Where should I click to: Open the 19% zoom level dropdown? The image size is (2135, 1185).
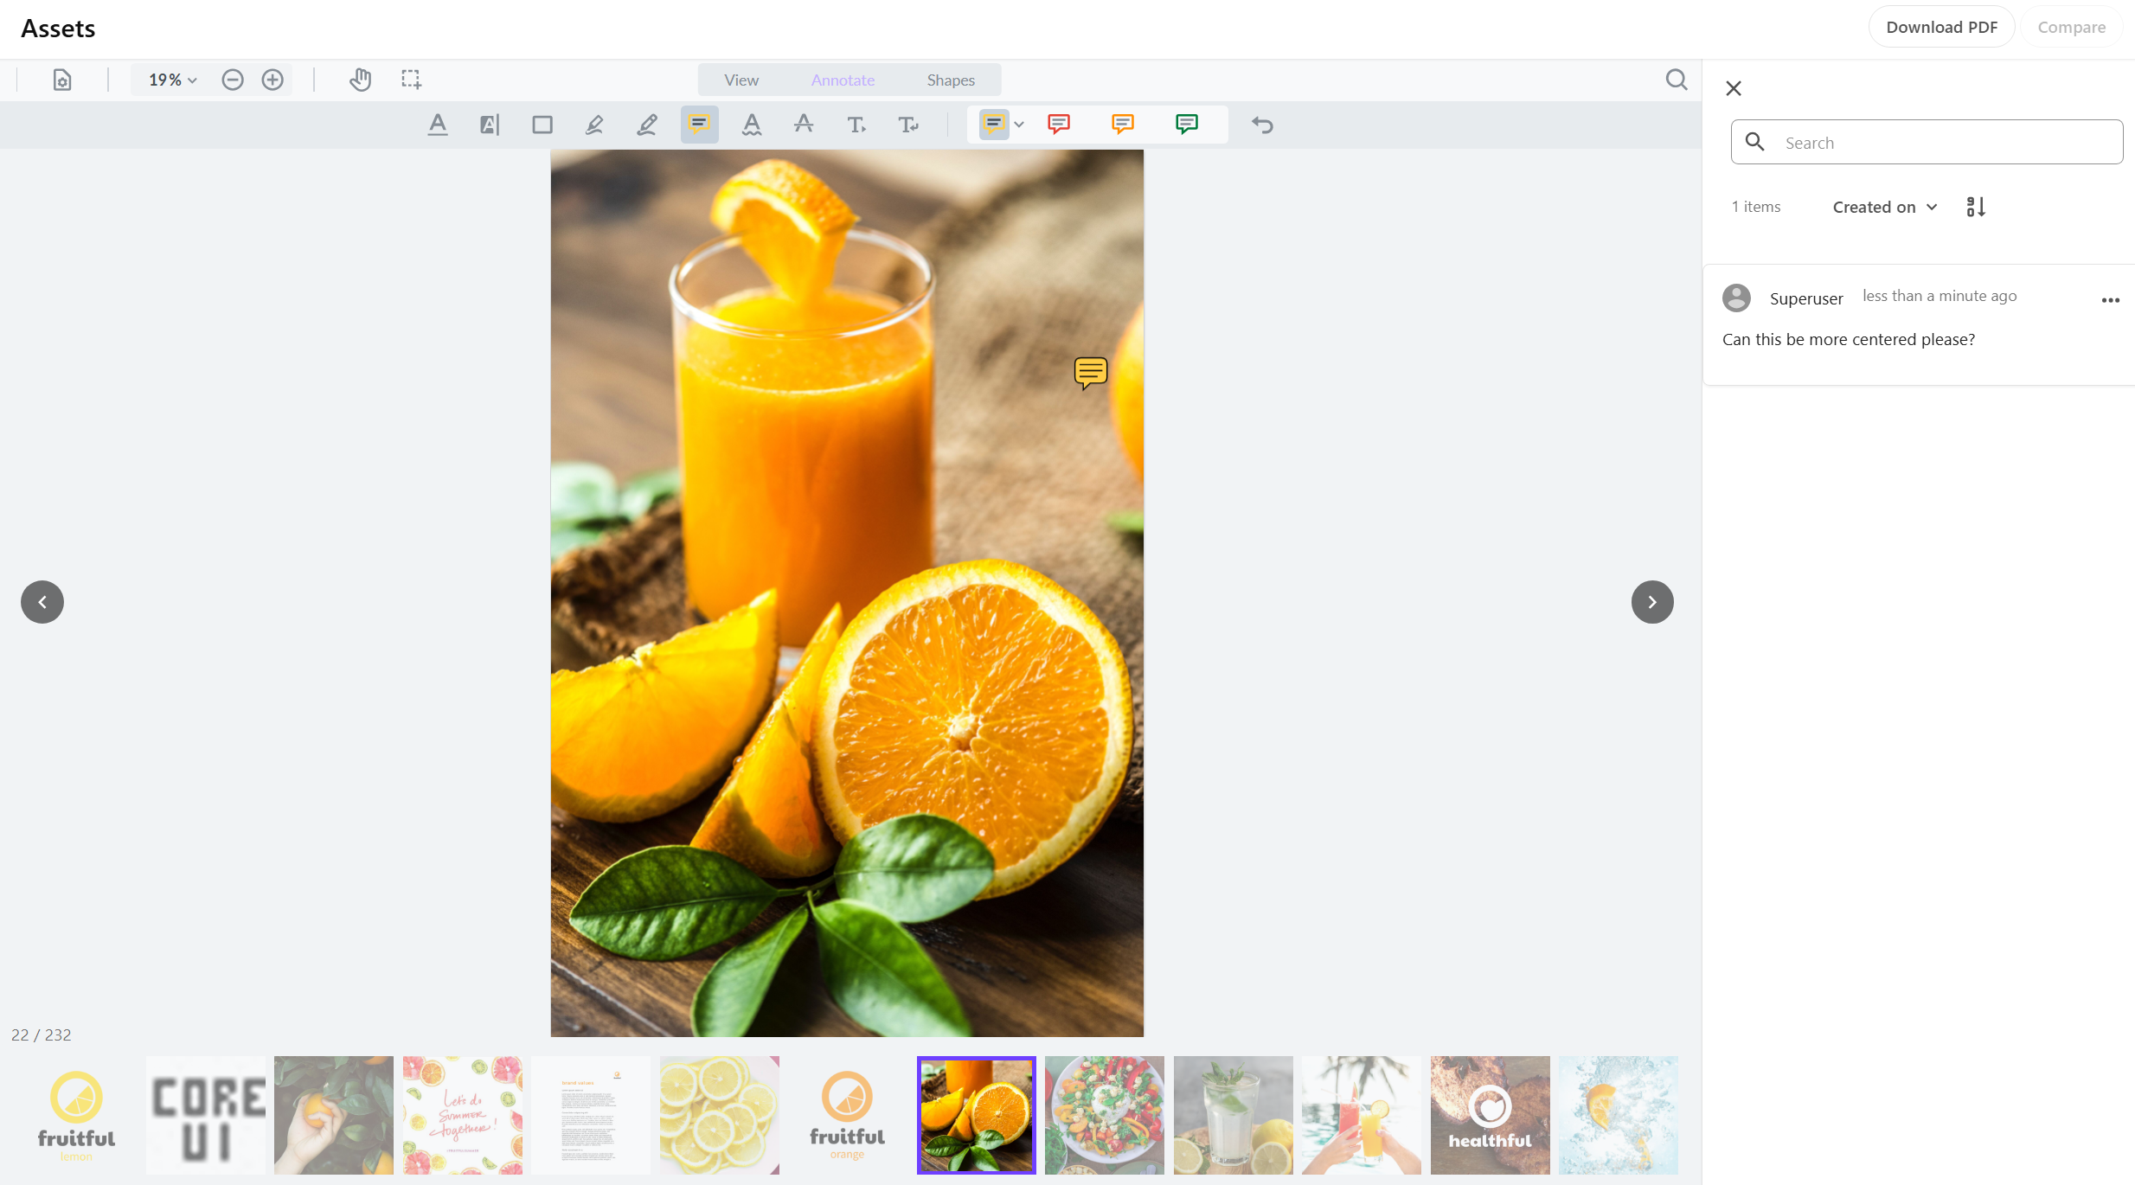170,80
